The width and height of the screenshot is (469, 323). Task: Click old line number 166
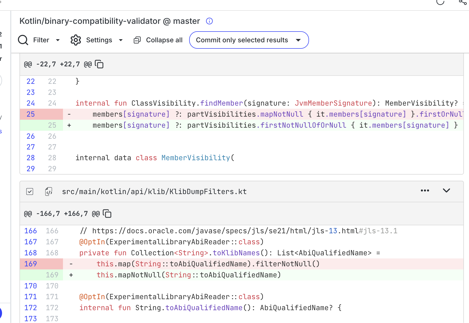pos(31,231)
